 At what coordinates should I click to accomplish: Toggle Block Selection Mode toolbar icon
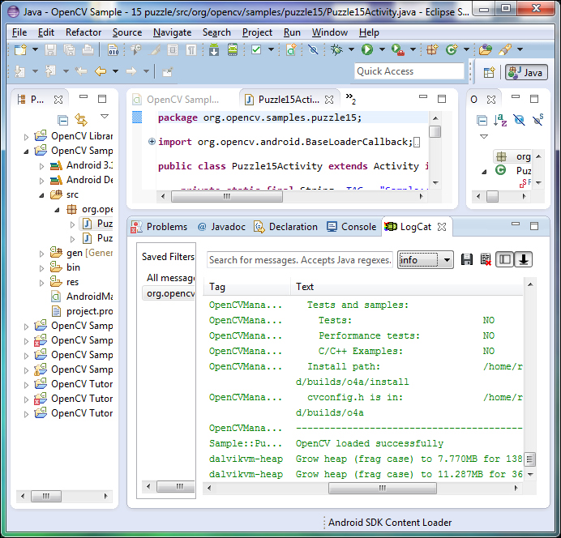pos(173,49)
